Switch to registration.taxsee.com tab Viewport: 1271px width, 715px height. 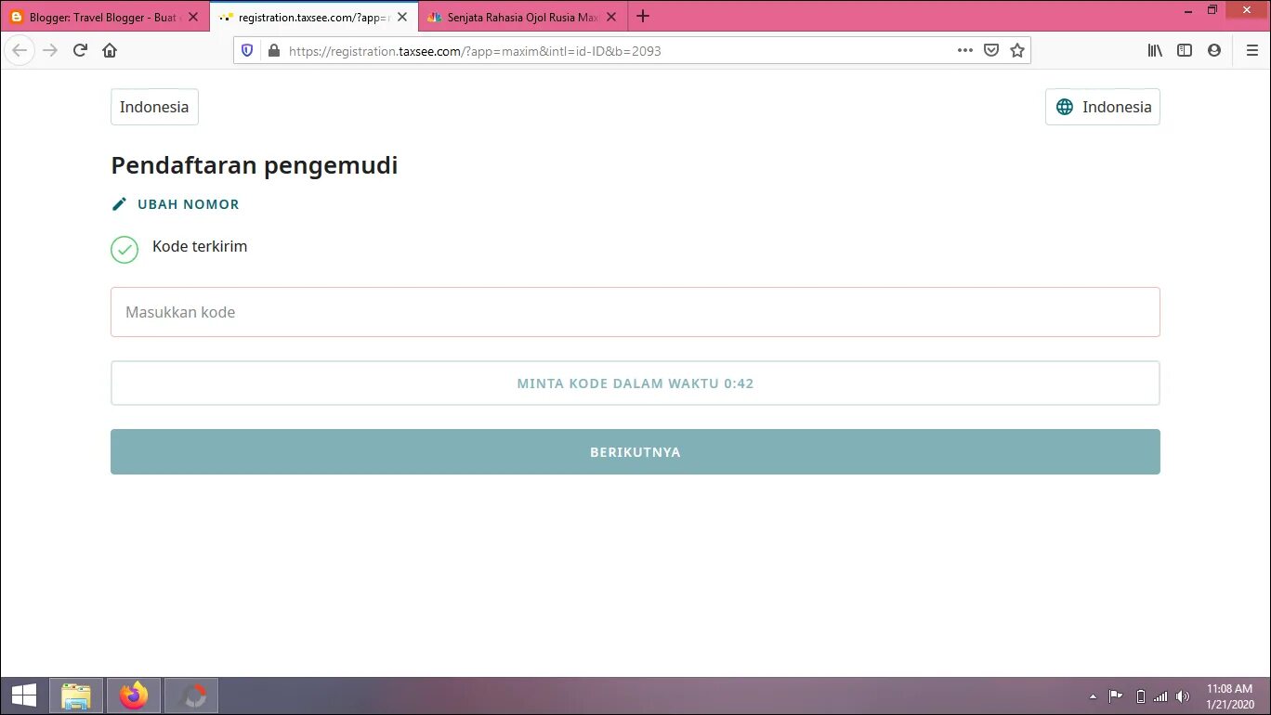click(314, 17)
